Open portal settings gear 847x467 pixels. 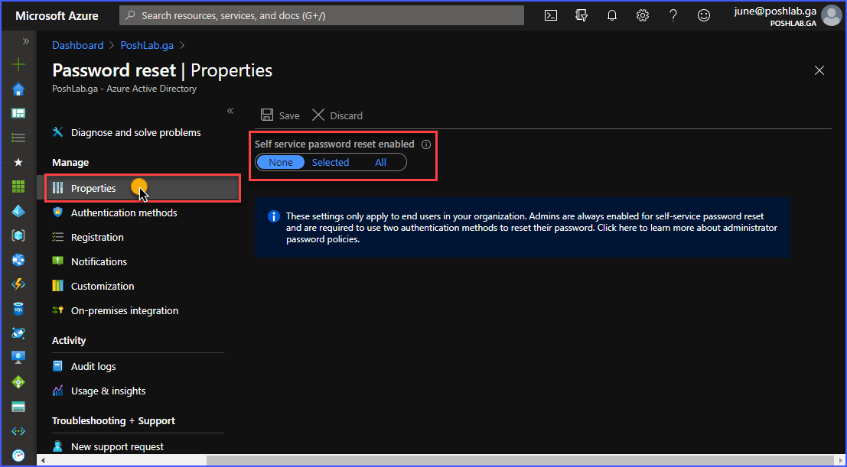(642, 15)
